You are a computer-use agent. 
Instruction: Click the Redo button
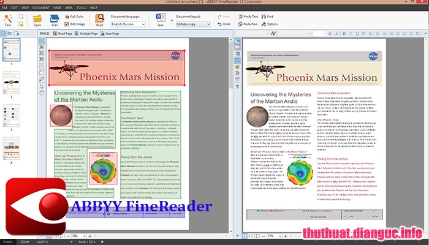point(224,17)
